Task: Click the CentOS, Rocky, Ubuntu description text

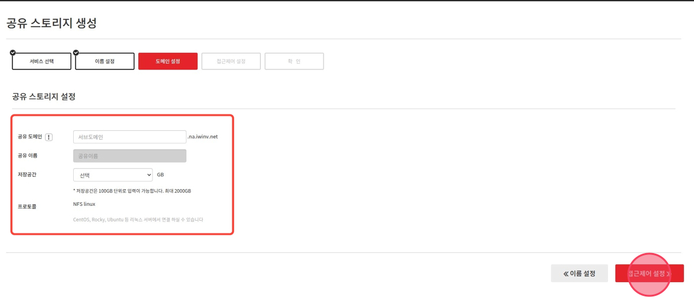Action: click(138, 220)
